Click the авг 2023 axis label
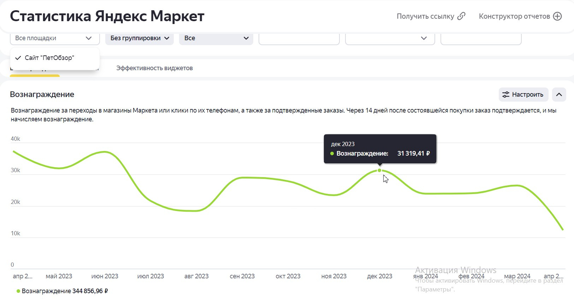Viewport: 574px width, 302px height. (x=196, y=276)
